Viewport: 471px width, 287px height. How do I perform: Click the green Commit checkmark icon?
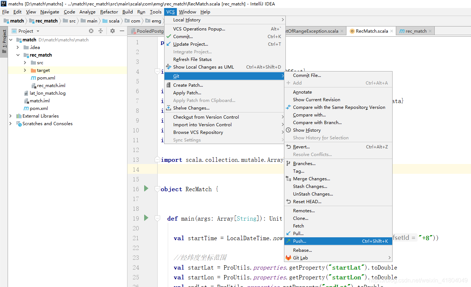pos(168,36)
